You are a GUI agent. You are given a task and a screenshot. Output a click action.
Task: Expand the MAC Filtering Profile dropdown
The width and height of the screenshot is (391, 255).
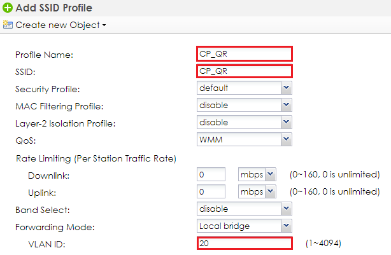click(245, 105)
